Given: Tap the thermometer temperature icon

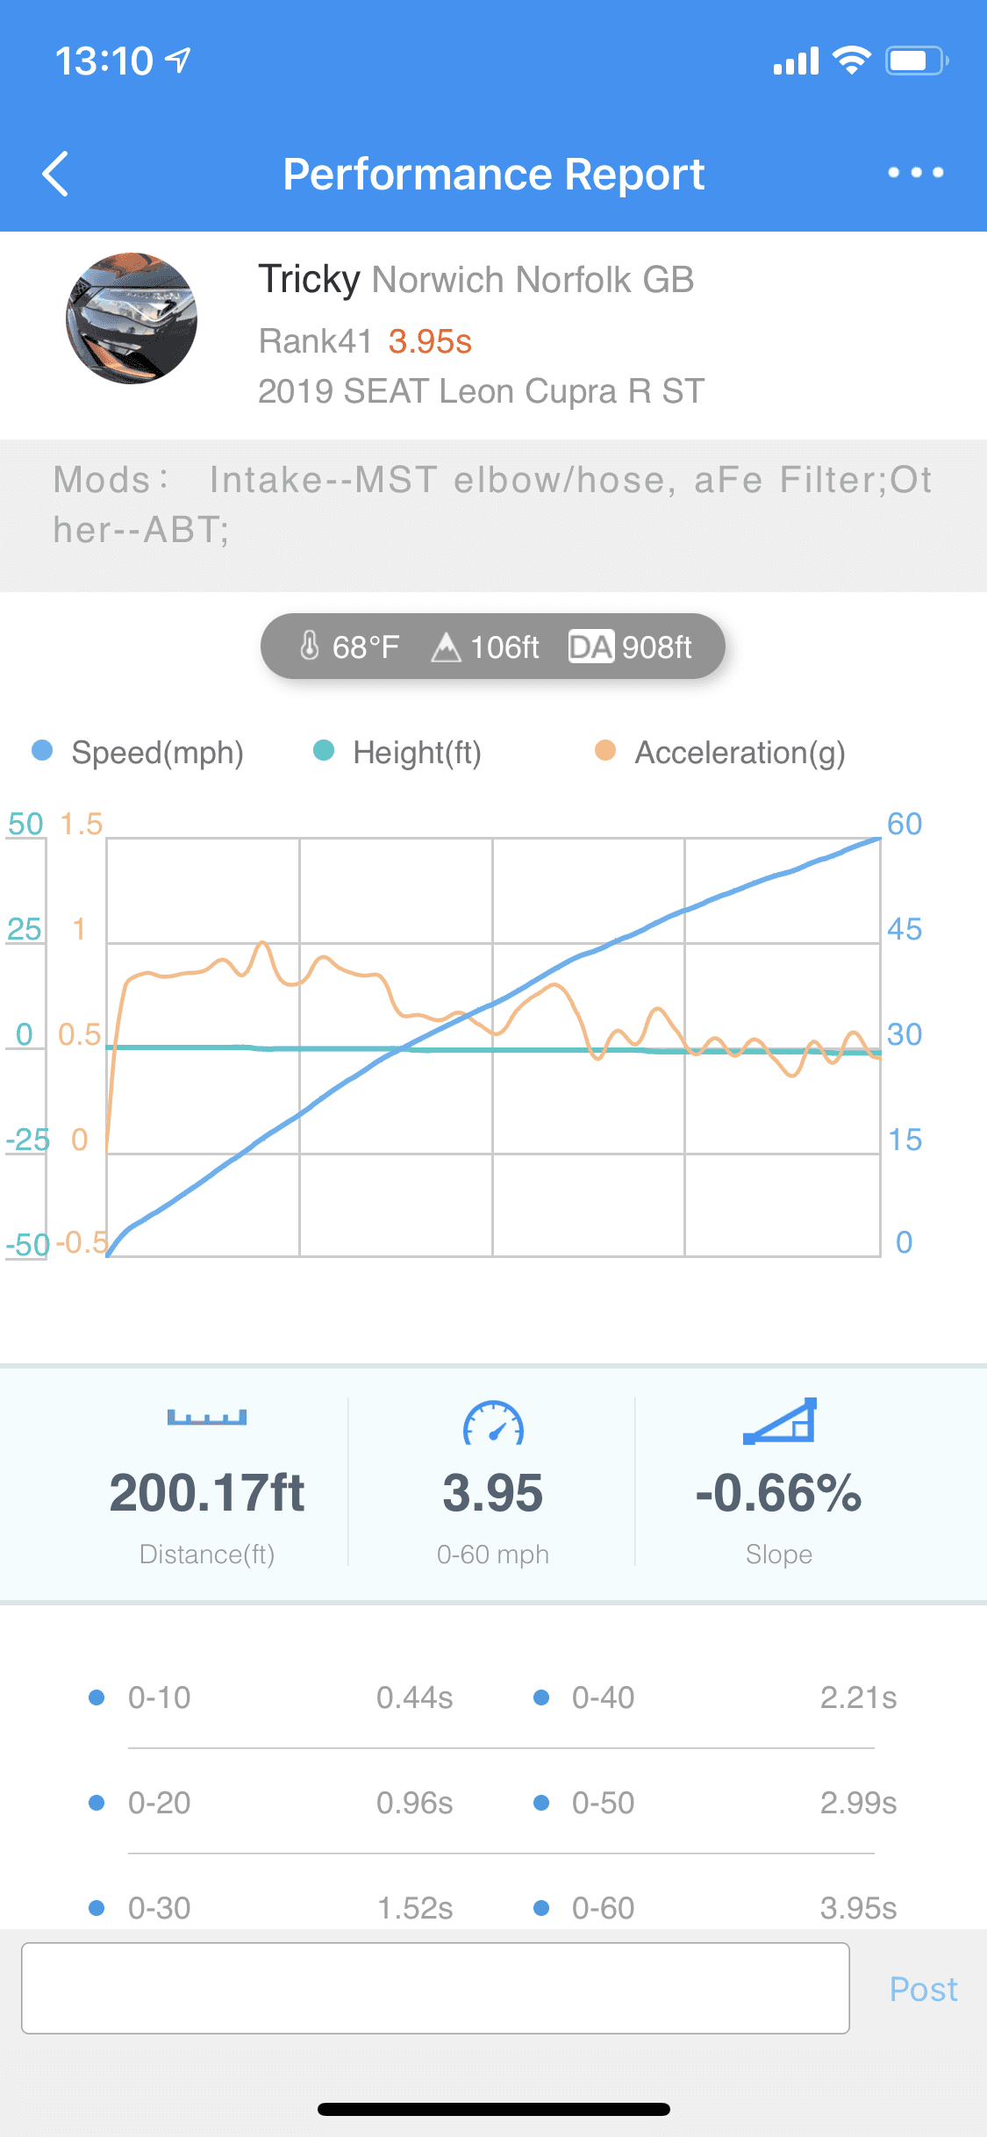Looking at the screenshot, I should pos(310,647).
